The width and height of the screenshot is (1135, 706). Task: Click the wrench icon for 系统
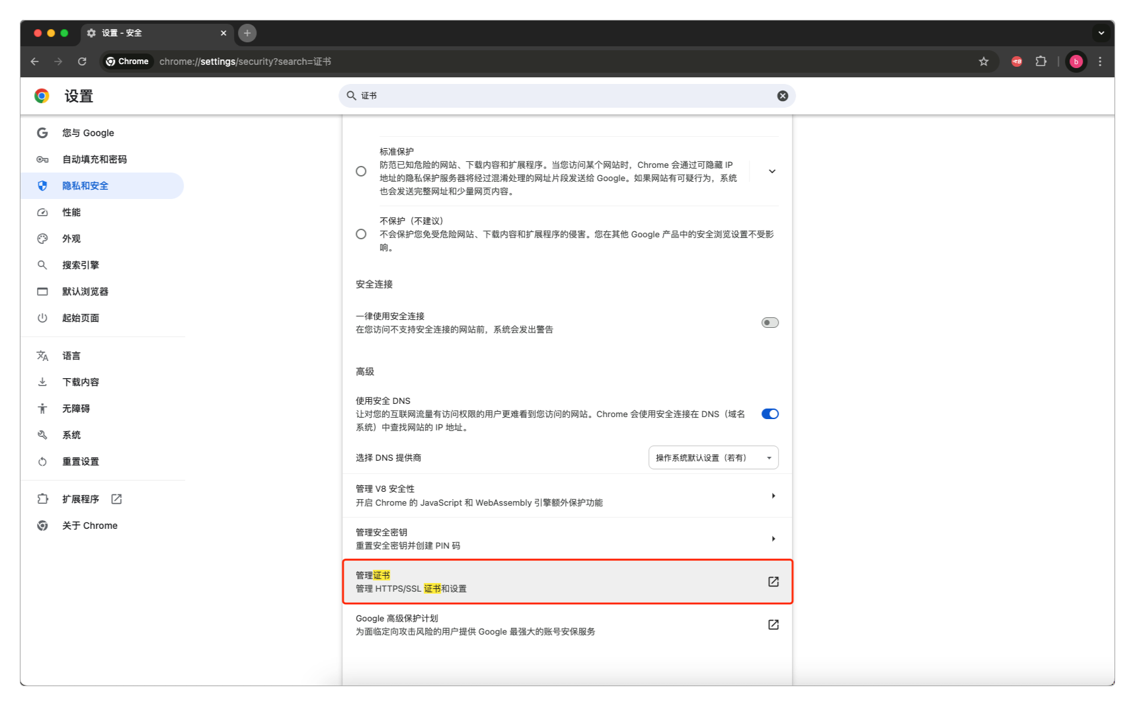[x=42, y=435]
